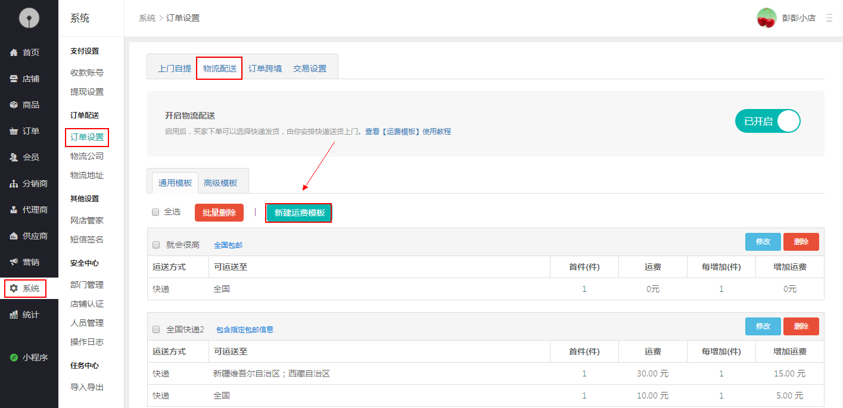
Task: Click the home icon in the sidebar
Action: click(14, 52)
